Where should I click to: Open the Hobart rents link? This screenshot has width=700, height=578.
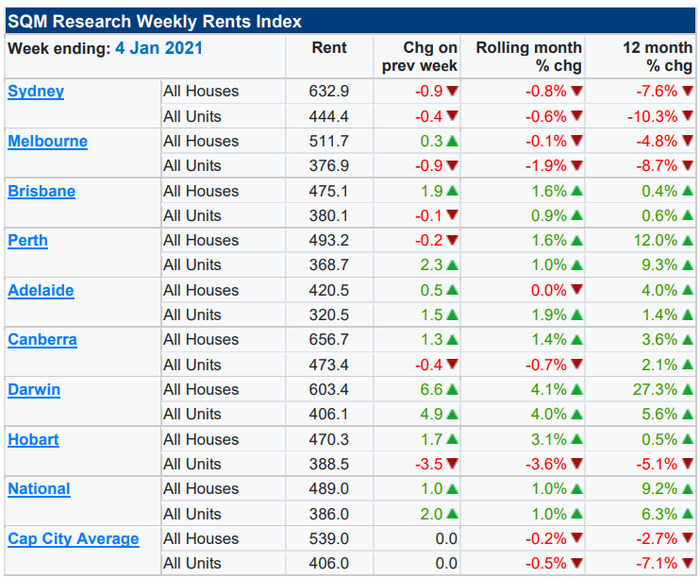(33, 439)
